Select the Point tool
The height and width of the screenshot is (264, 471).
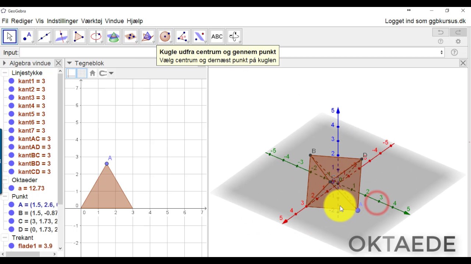[x=27, y=37]
